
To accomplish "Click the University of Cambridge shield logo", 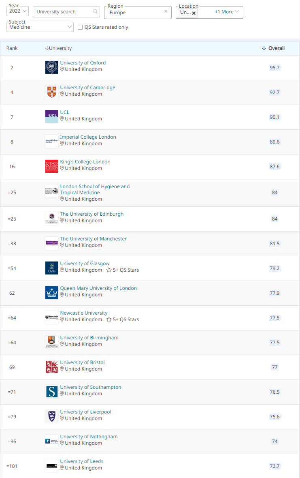I will [x=51, y=92].
